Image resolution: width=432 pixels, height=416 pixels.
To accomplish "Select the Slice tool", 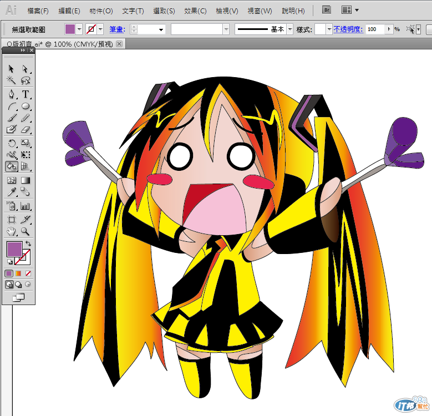I will tap(26, 220).
